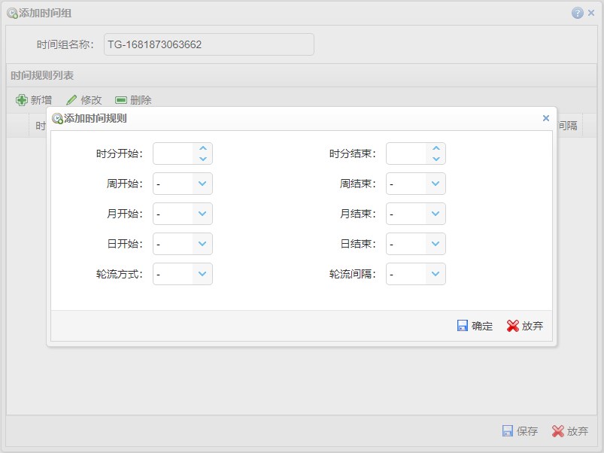Click the 新增 add rule icon
604x453 pixels.
tap(22, 100)
